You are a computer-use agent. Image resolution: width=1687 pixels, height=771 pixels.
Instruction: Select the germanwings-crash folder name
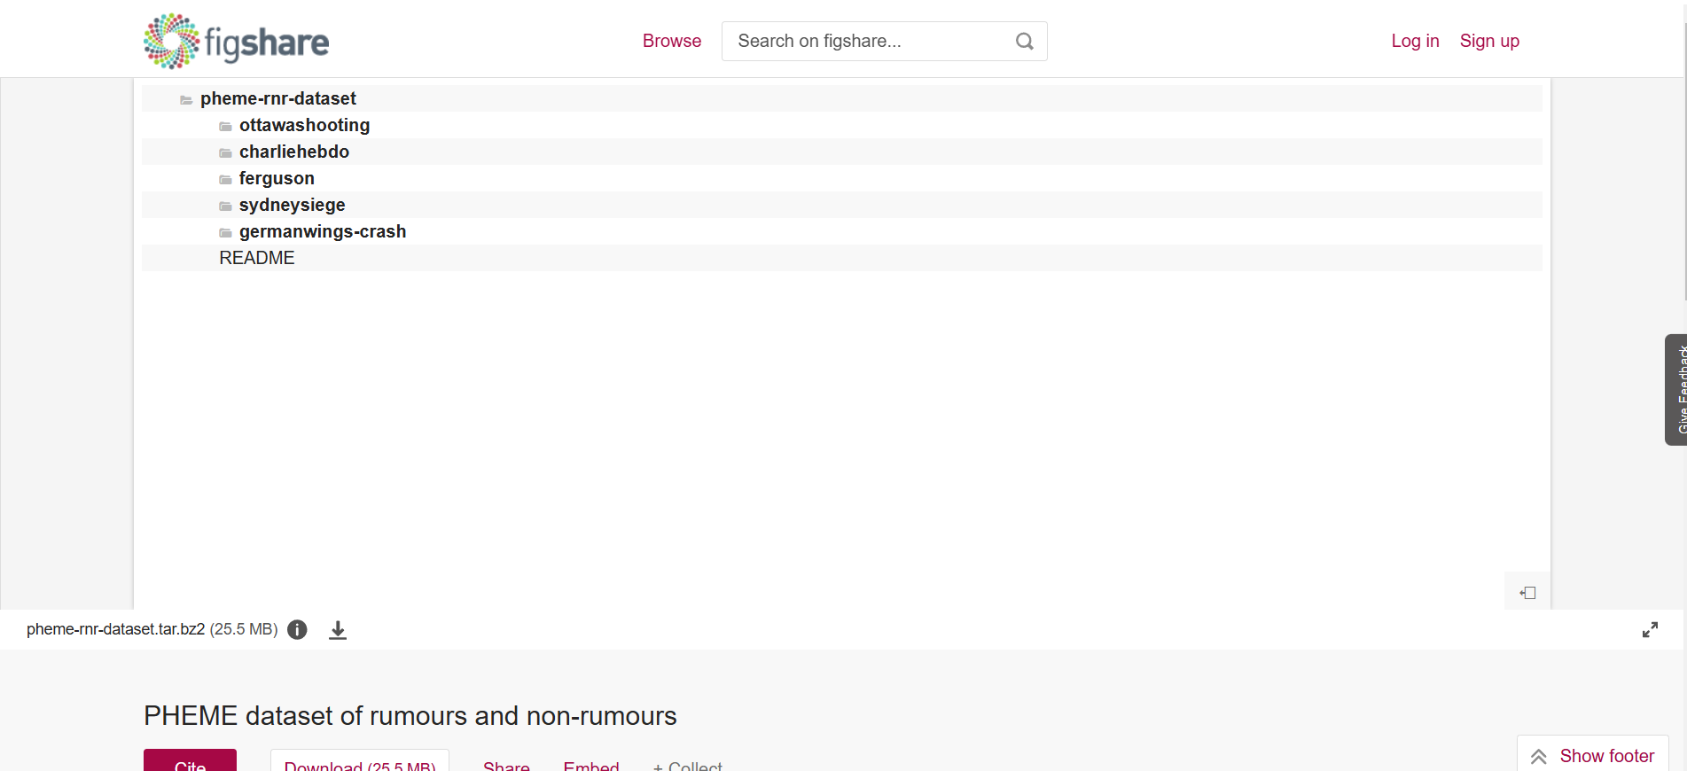point(323,231)
